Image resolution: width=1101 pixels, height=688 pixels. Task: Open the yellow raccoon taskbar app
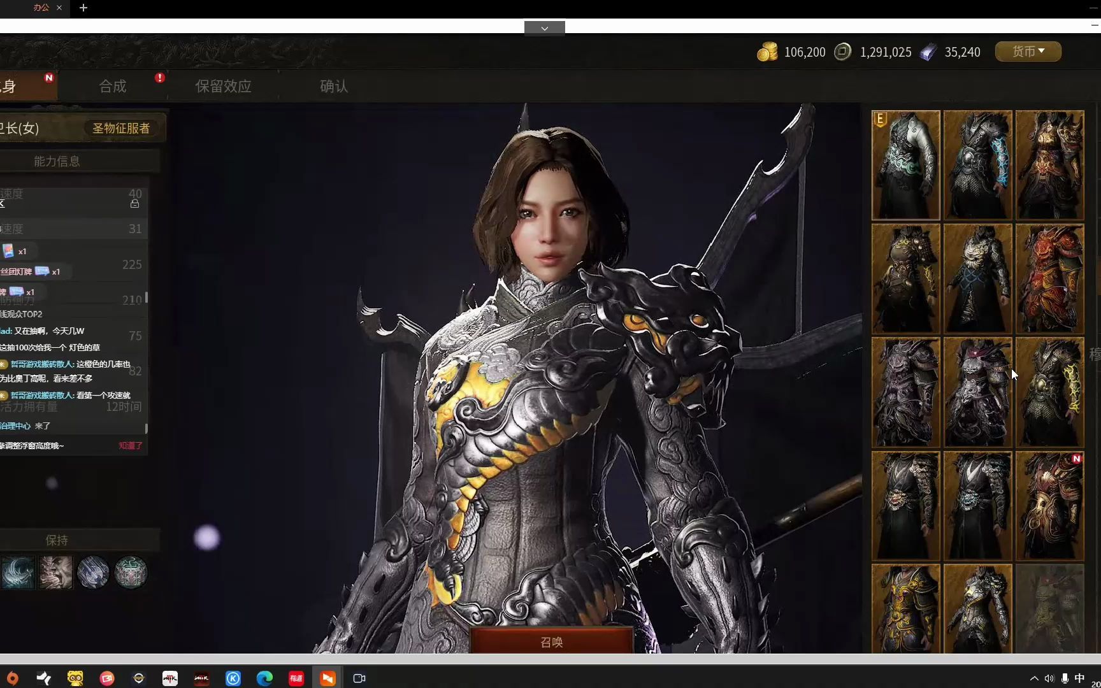(75, 678)
